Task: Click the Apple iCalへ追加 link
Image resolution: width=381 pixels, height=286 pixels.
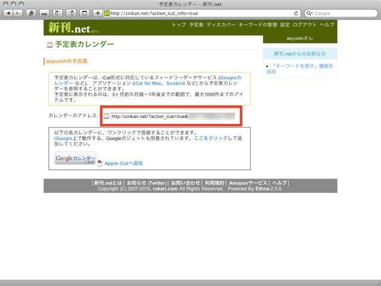Action: [x=124, y=163]
